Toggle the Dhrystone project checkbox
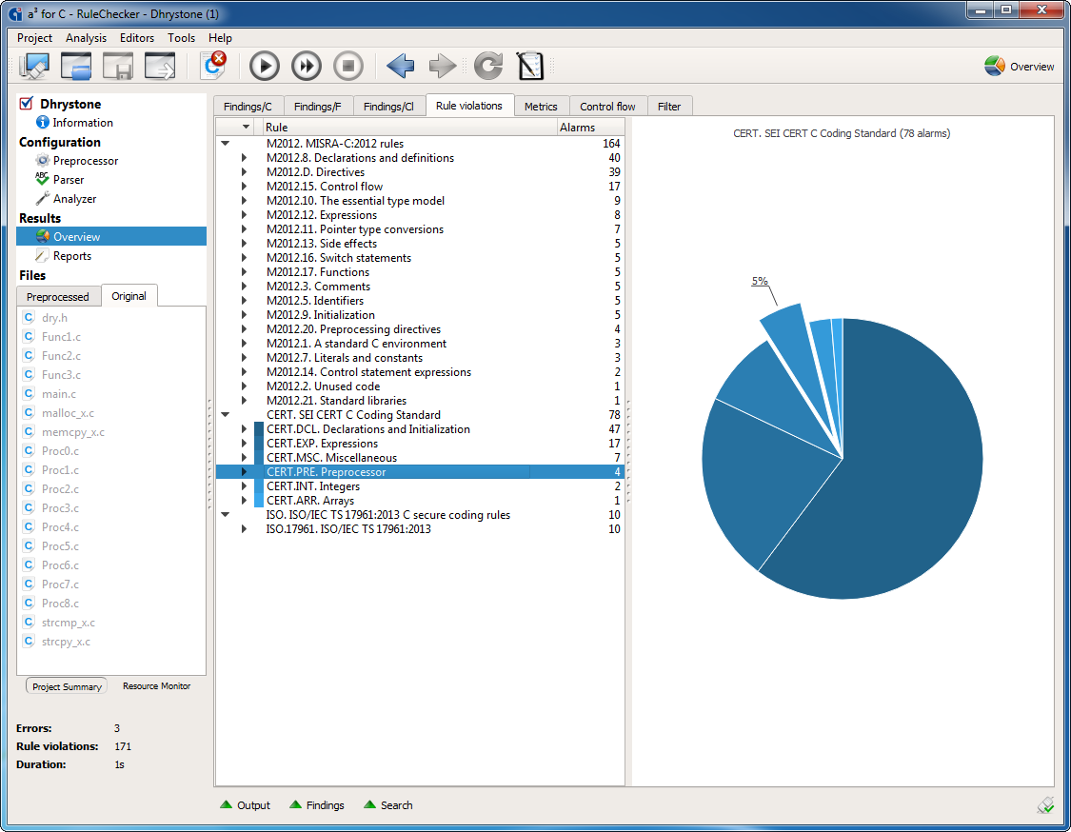1071x832 pixels. [x=26, y=104]
